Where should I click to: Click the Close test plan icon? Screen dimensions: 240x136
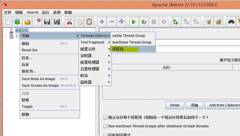click(x=37, y=21)
